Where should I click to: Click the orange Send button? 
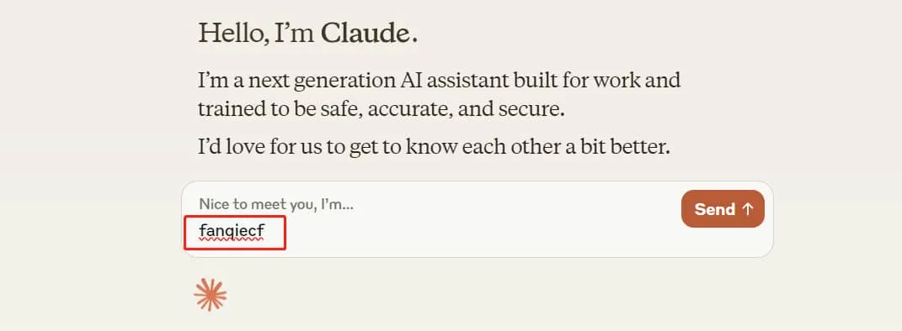point(723,209)
